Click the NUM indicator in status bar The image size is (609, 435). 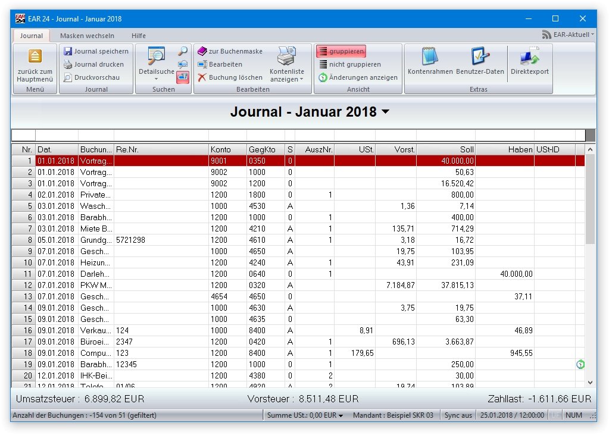click(573, 415)
